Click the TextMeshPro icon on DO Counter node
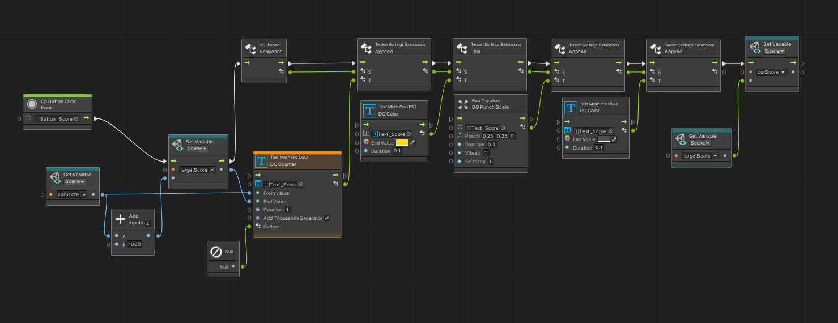 [261, 161]
